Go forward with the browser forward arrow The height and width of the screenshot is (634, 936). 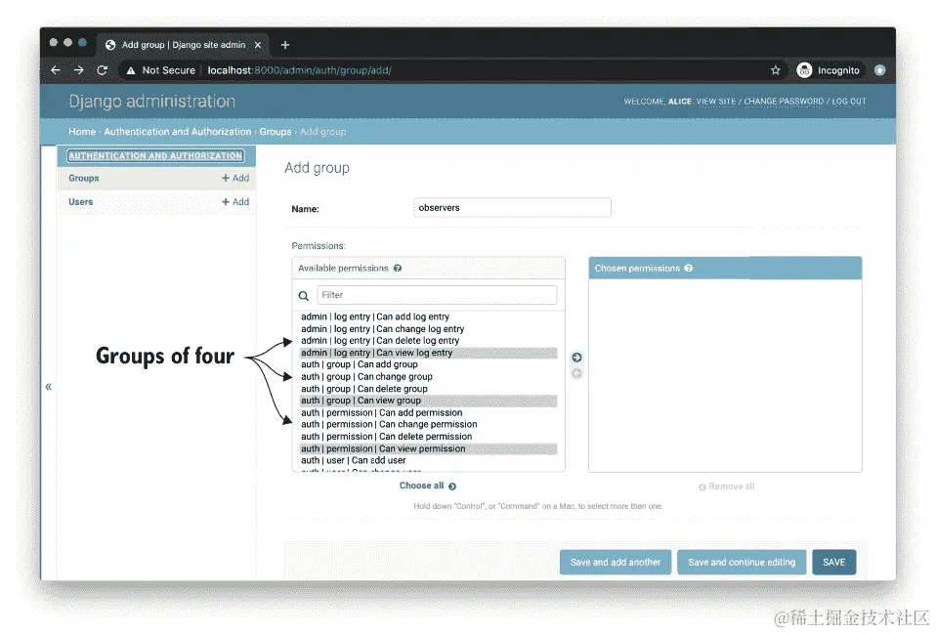coord(79,70)
